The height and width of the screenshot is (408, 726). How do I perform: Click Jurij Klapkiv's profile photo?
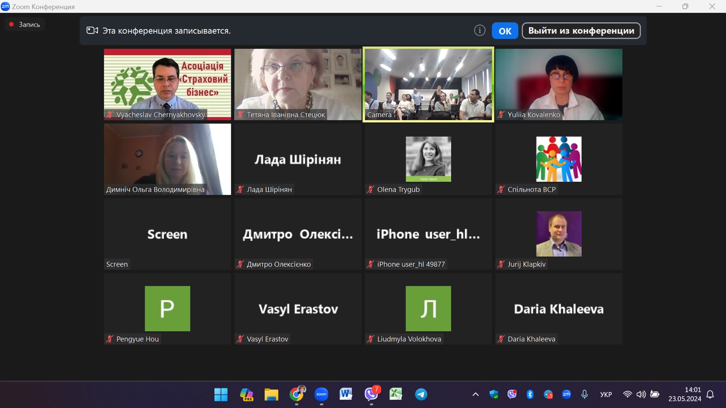point(559,234)
